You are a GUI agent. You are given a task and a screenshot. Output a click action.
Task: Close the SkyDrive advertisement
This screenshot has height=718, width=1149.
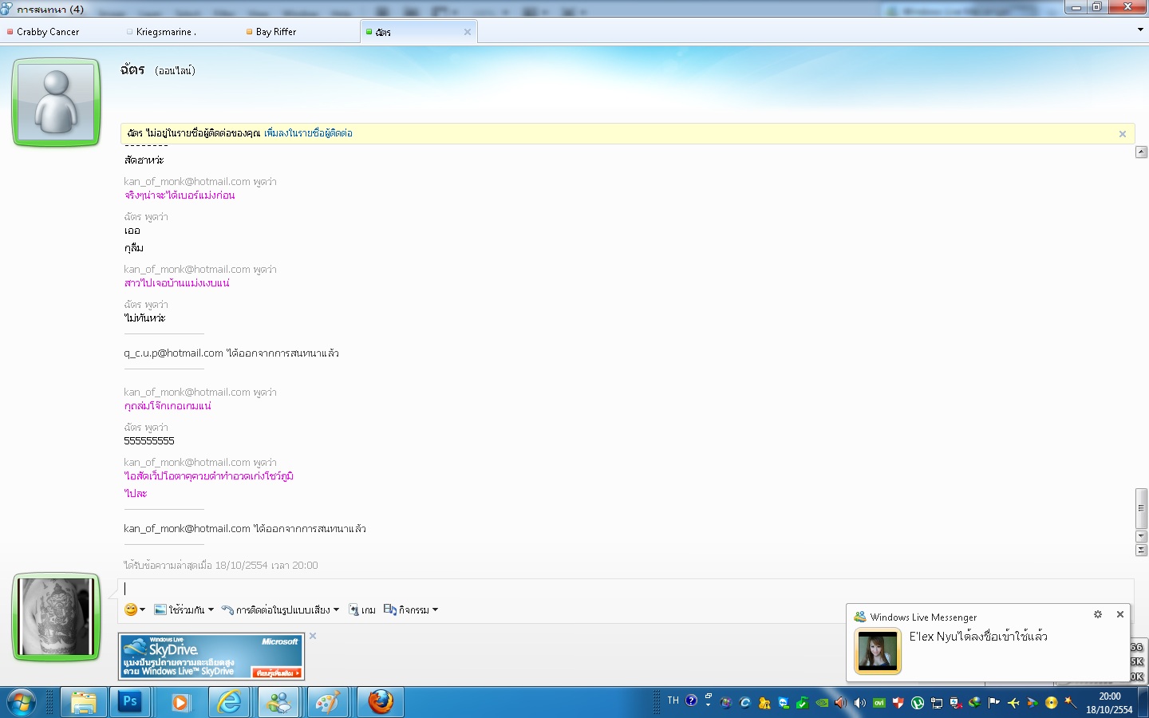point(313,636)
